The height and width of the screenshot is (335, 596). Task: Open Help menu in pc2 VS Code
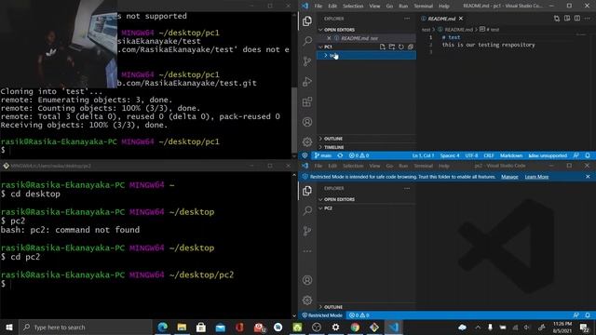[x=444, y=166]
